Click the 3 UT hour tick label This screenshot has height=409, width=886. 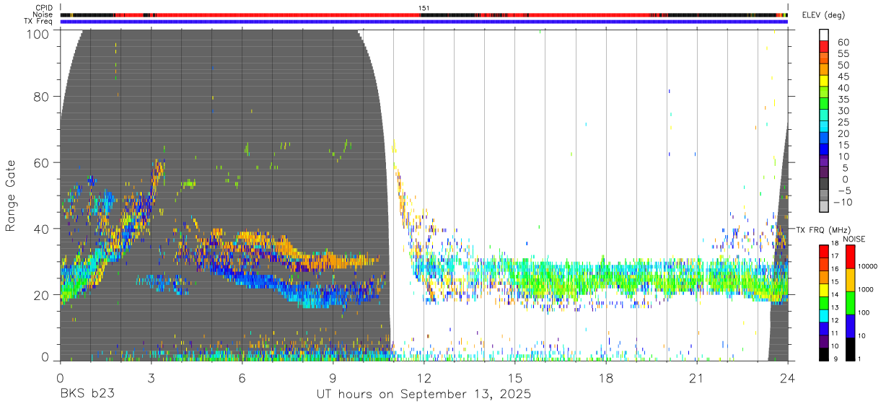click(151, 377)
